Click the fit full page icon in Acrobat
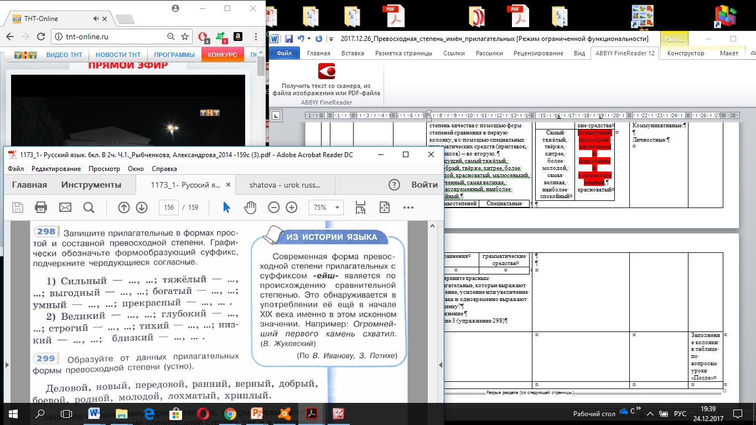Image resolution: width=756 pixels, height=425 pixels. click(x=385, y=208)
